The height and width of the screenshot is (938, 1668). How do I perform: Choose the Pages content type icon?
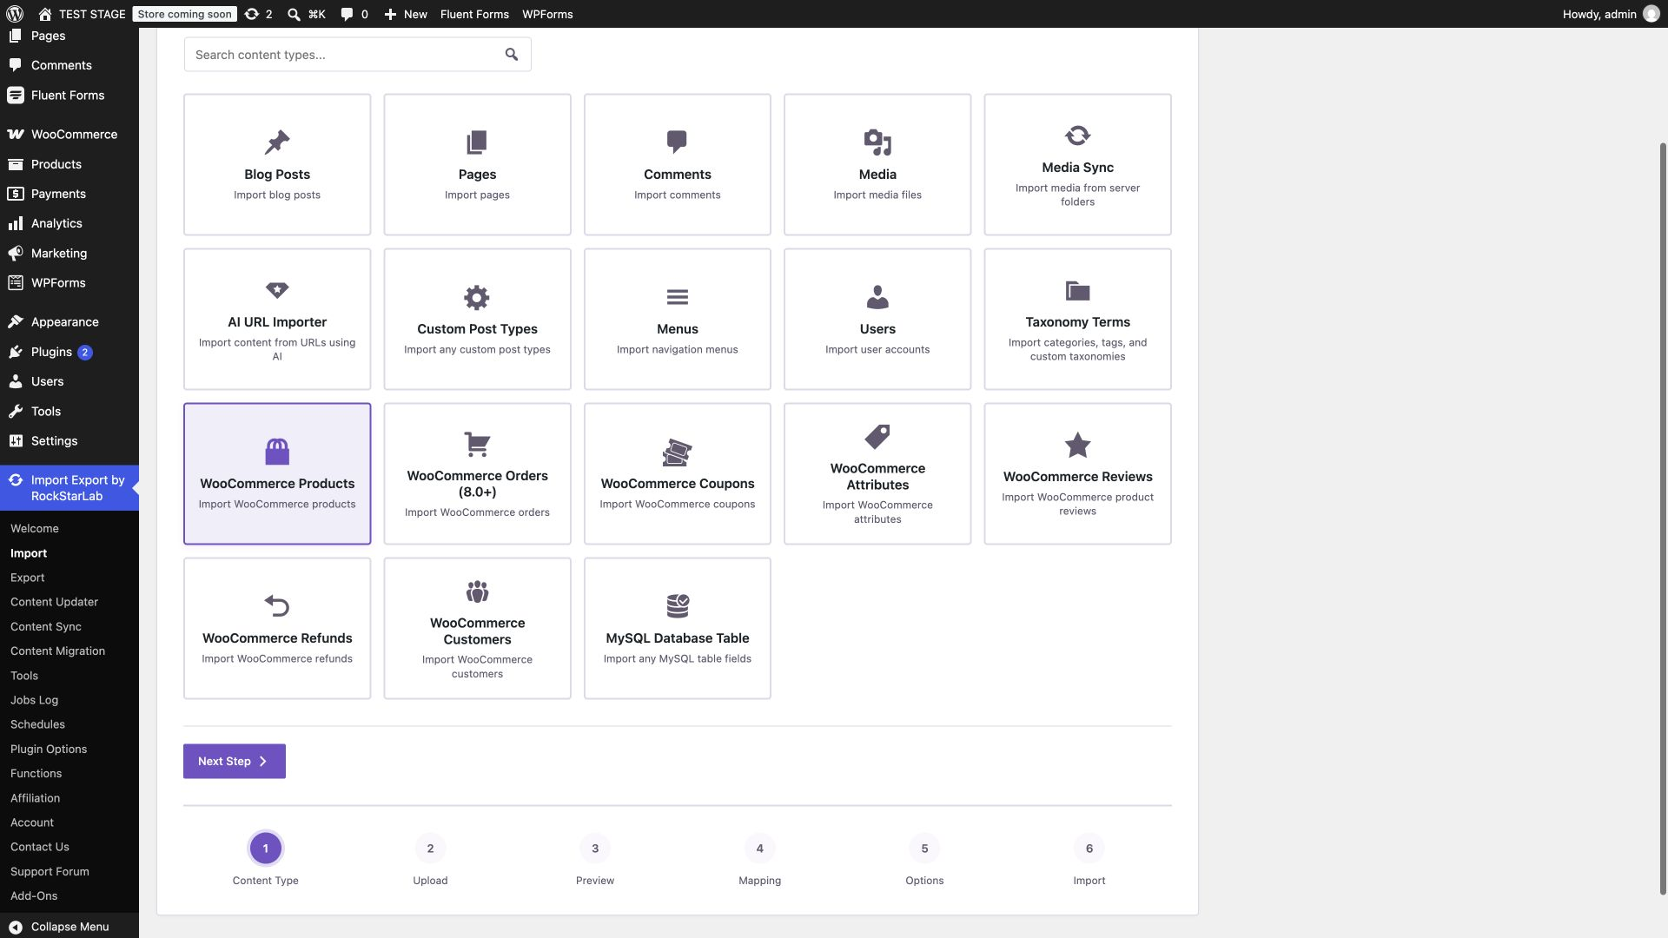tap(477, 142)
